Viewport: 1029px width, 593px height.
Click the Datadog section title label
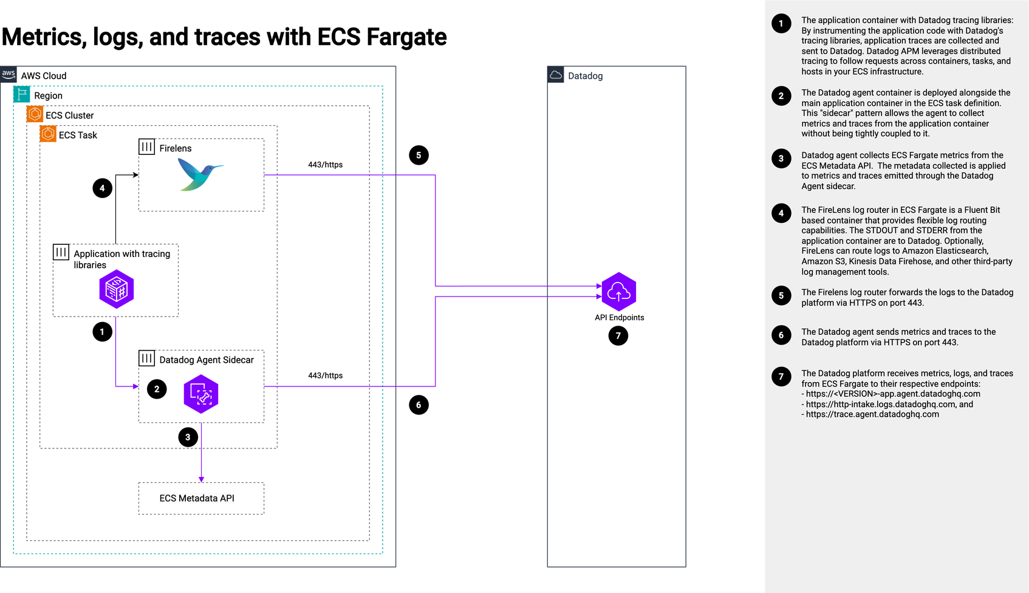coord(586,76)
